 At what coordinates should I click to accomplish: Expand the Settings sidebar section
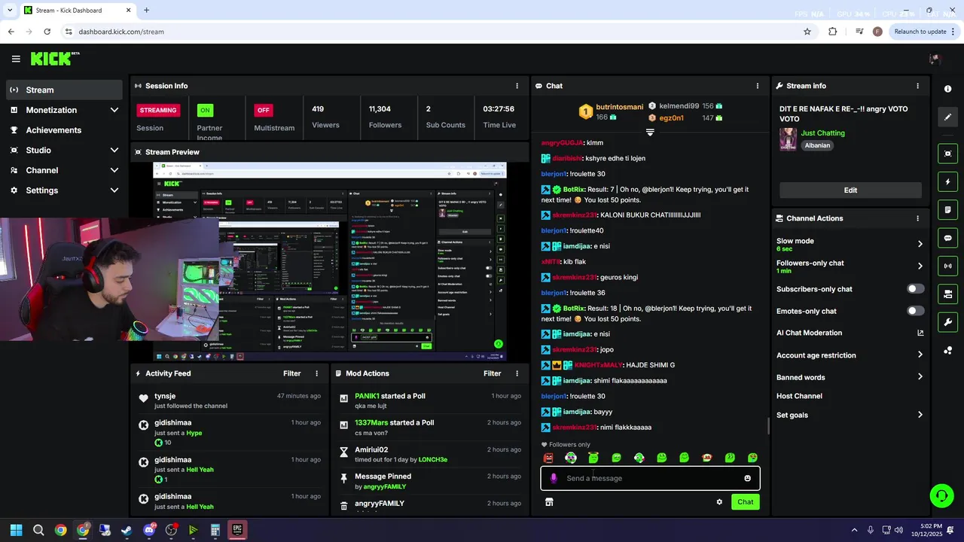(x=114, y=190)
